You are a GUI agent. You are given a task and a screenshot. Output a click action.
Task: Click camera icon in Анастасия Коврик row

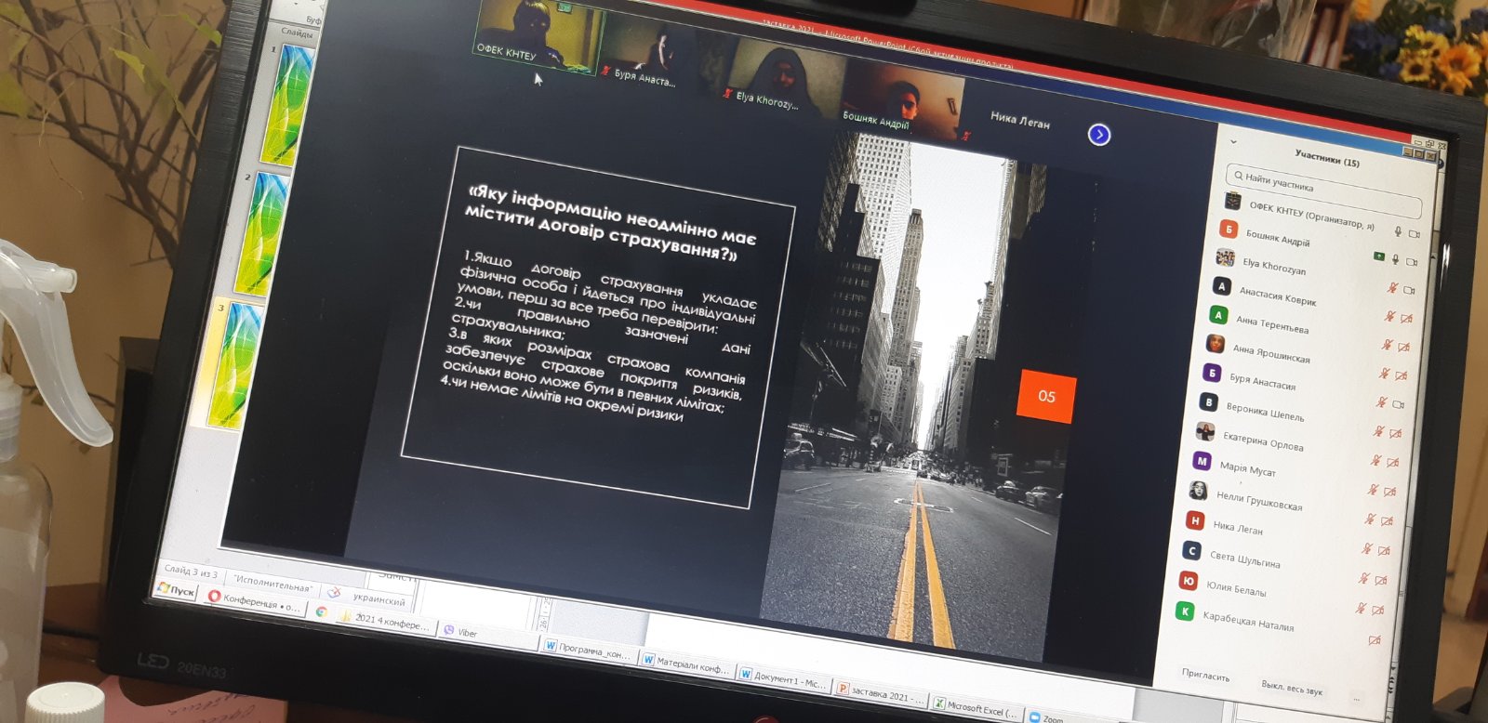point(1409,290)
